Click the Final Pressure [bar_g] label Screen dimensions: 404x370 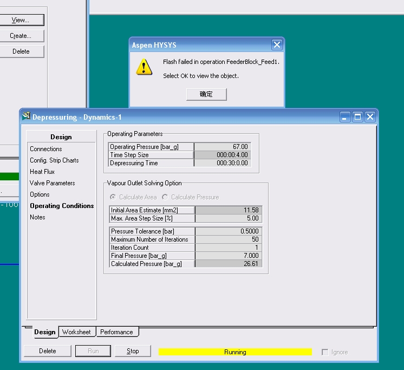[139, 256]
